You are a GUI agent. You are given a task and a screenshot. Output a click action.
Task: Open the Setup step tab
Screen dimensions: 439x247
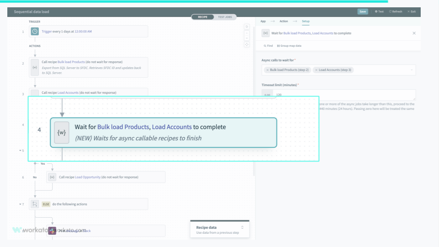(305, 21)
